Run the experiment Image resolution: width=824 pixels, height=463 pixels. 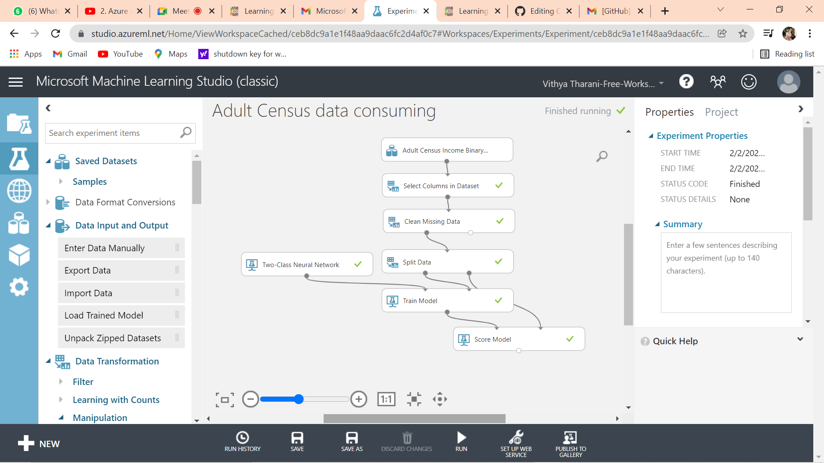point(461,442)
